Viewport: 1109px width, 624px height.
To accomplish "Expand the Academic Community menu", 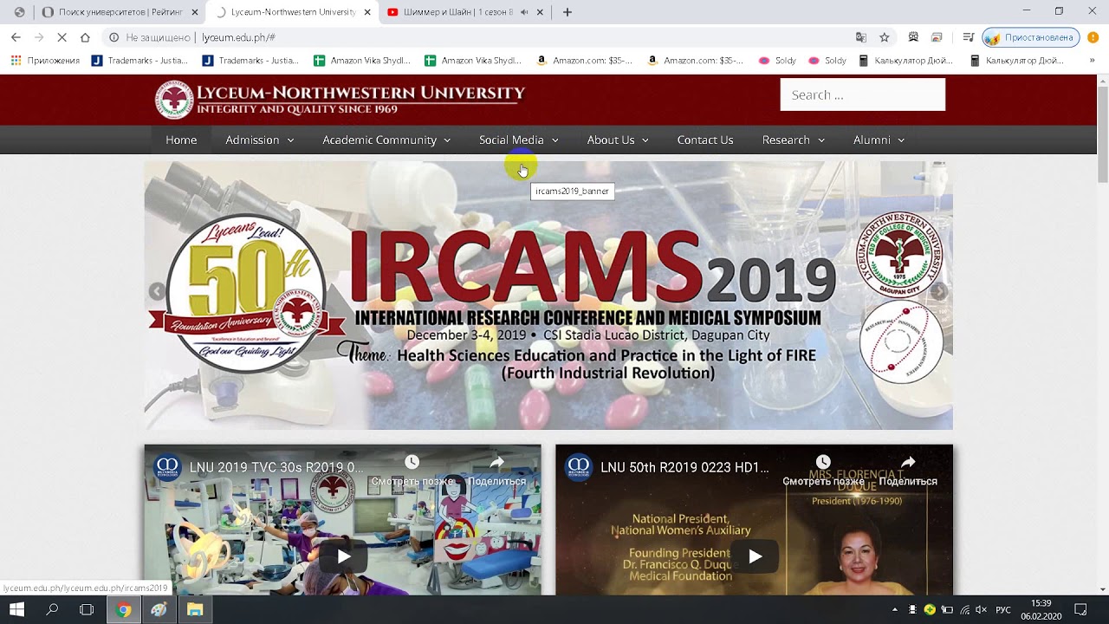I will pyautogui.click(x=386, y=140).
